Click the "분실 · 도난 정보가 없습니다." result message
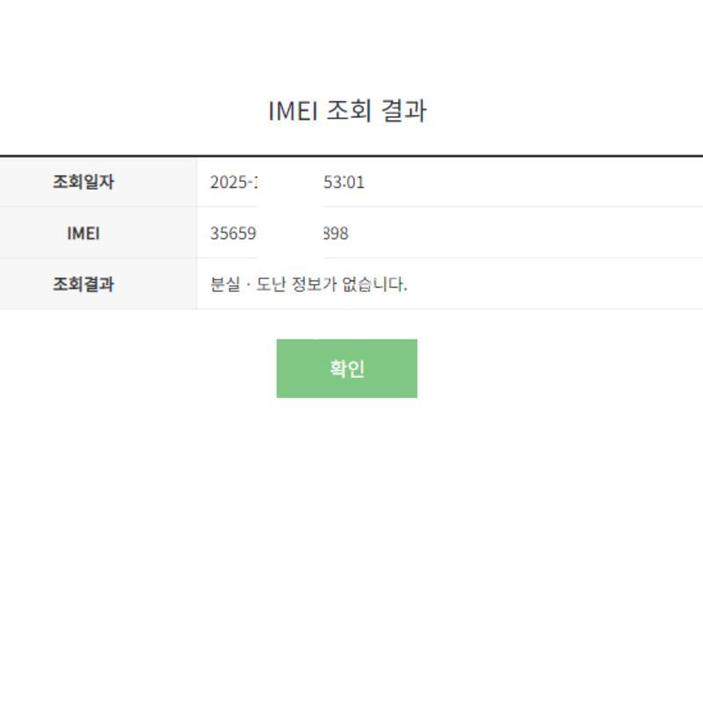This screenshot has width=703, height=703. [x=308, y=285]
